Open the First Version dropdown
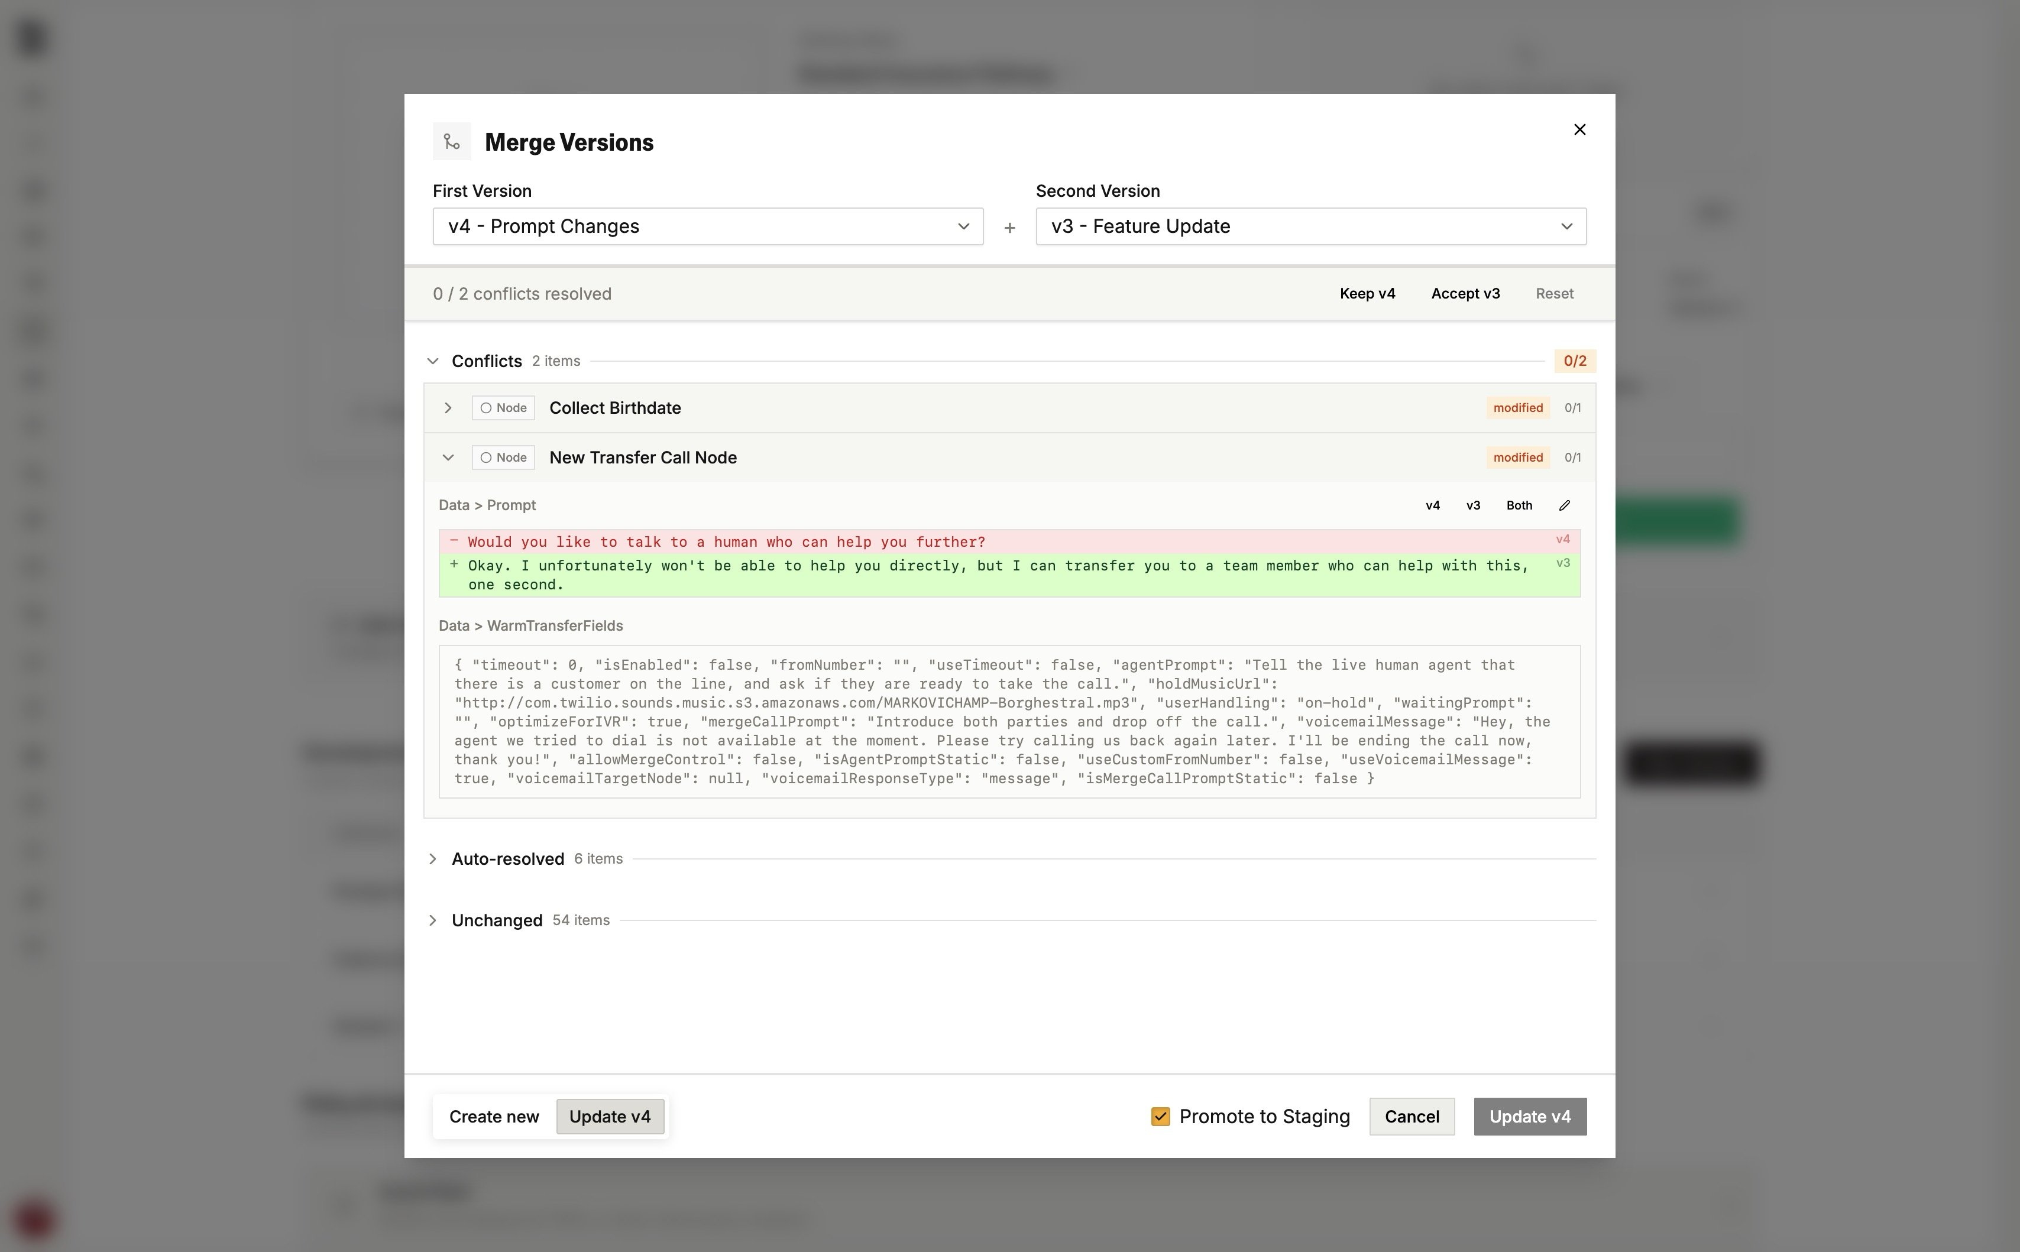 click(x=707, y=227)
